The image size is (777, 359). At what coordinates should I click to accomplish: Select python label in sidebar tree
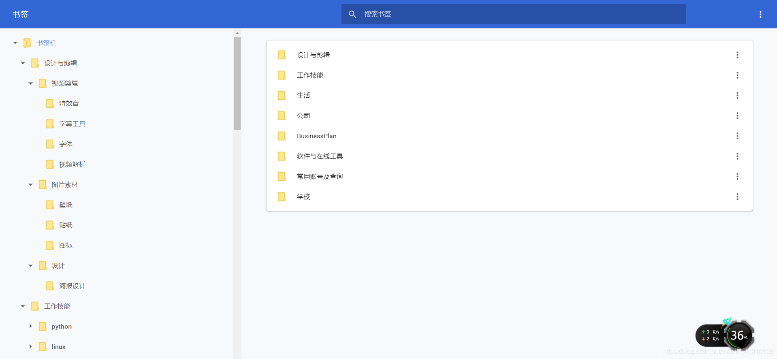tap(62, 326)
